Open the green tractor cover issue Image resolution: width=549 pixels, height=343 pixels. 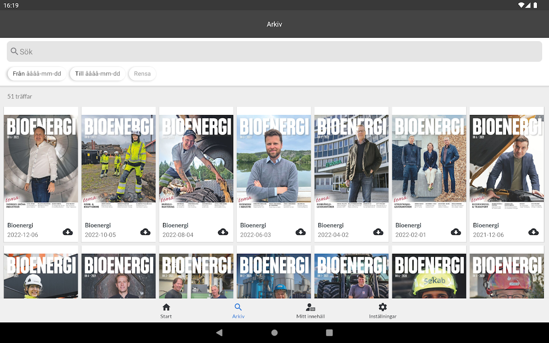(x=352, y=276)
